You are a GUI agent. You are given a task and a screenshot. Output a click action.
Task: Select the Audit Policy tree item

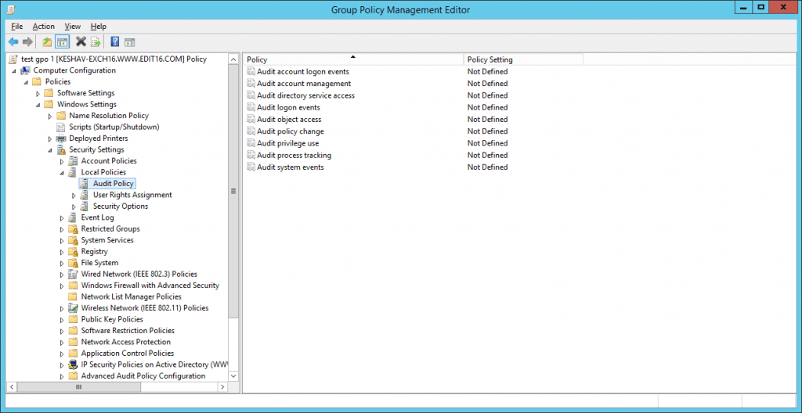pyautogui.click(x=114, y=184)
